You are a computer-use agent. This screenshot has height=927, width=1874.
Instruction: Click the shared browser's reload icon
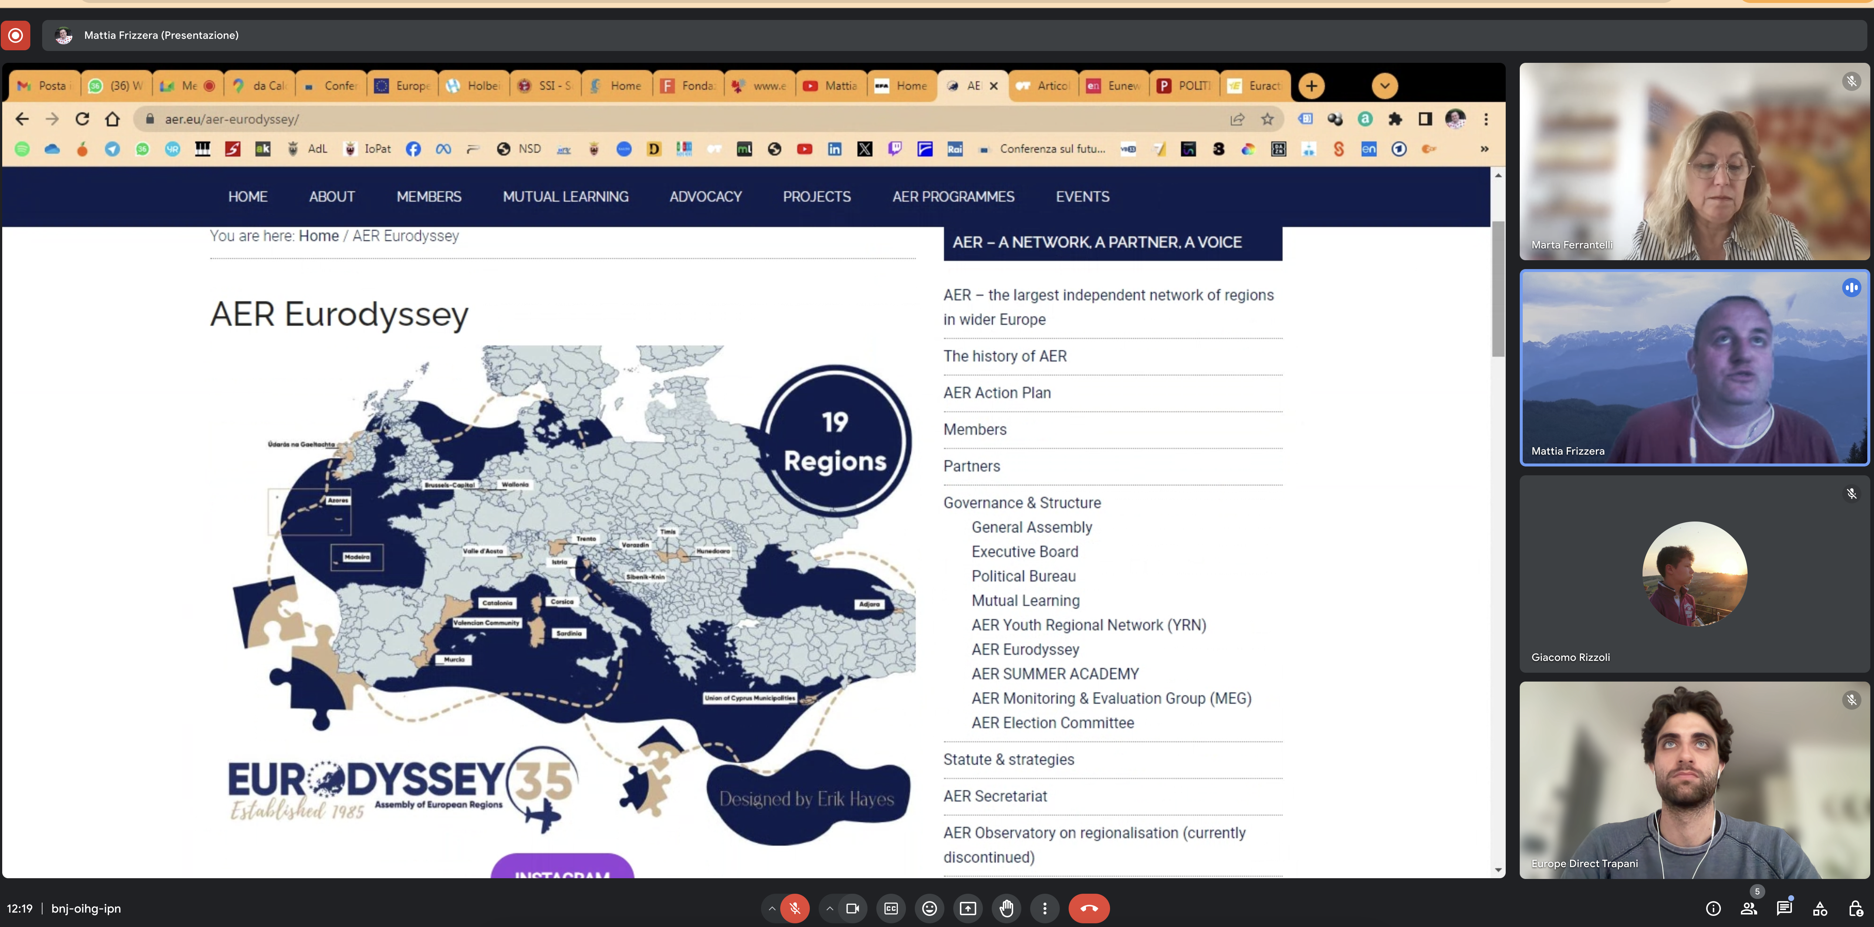point(82,119)
